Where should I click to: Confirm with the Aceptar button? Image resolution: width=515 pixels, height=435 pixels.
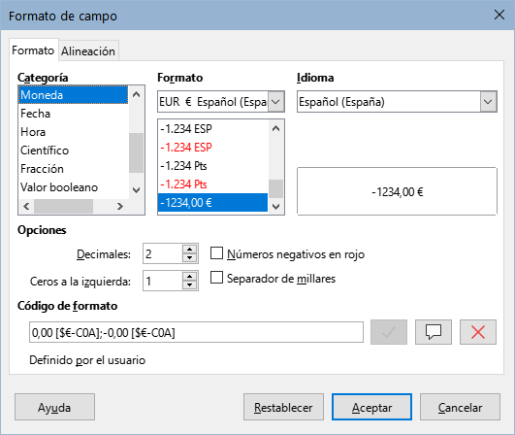(371, 407)
